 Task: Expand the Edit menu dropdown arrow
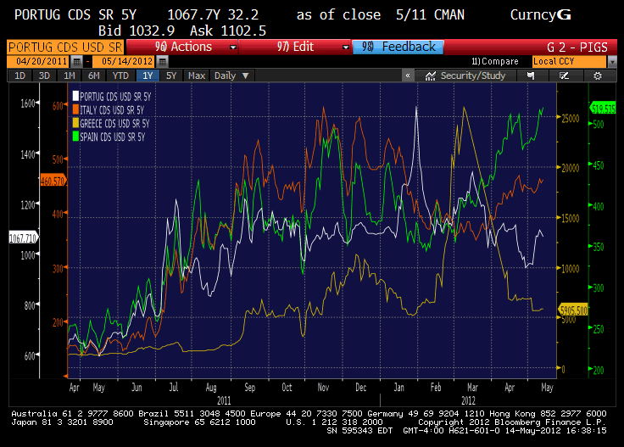(343, 47)
